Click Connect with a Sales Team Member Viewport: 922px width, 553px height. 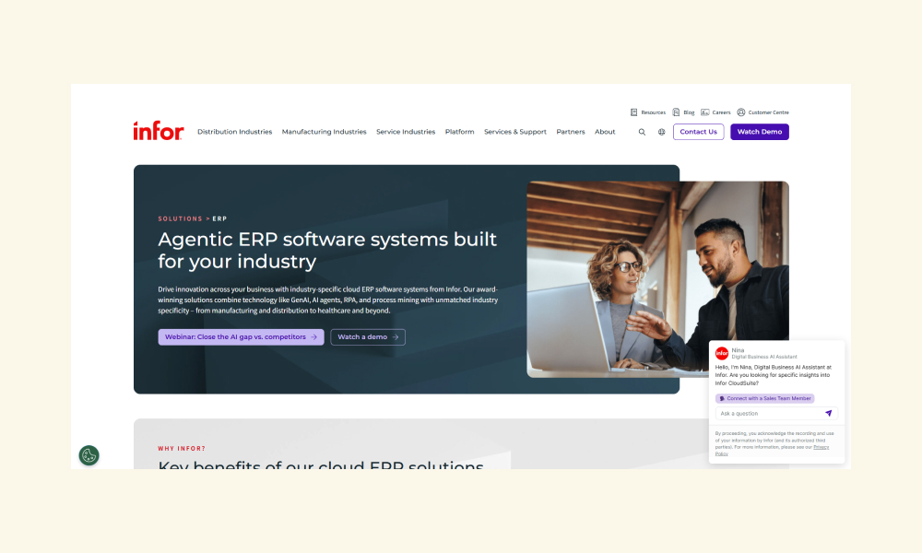point(765,398)
